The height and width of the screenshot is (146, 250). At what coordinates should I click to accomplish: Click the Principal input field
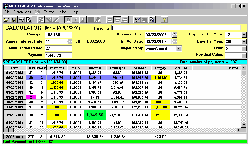58,34
